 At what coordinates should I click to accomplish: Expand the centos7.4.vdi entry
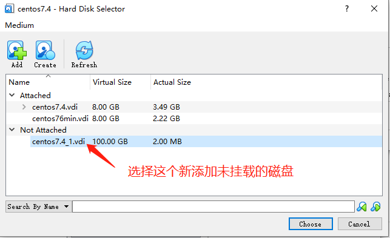pyautogui.click(x=24, y=107)
